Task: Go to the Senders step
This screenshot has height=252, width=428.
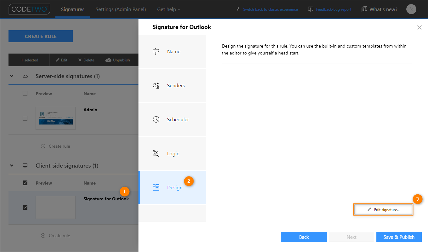Action: tap(172, 85)
